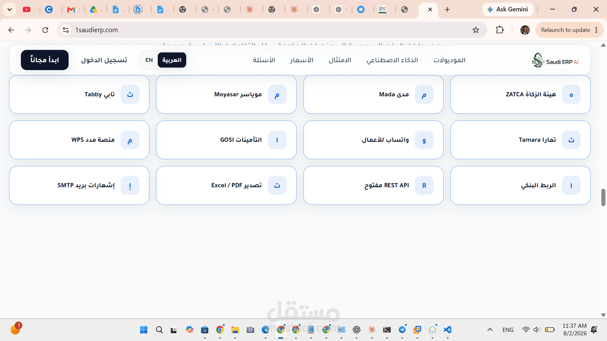
Task: Open the منصة مدد WPS card
Action: (79, 140)
